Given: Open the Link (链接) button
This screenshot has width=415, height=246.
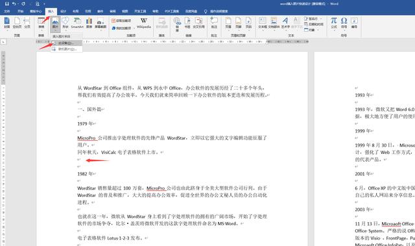Looking at the screenshot, I should click(x=177, y=24).
